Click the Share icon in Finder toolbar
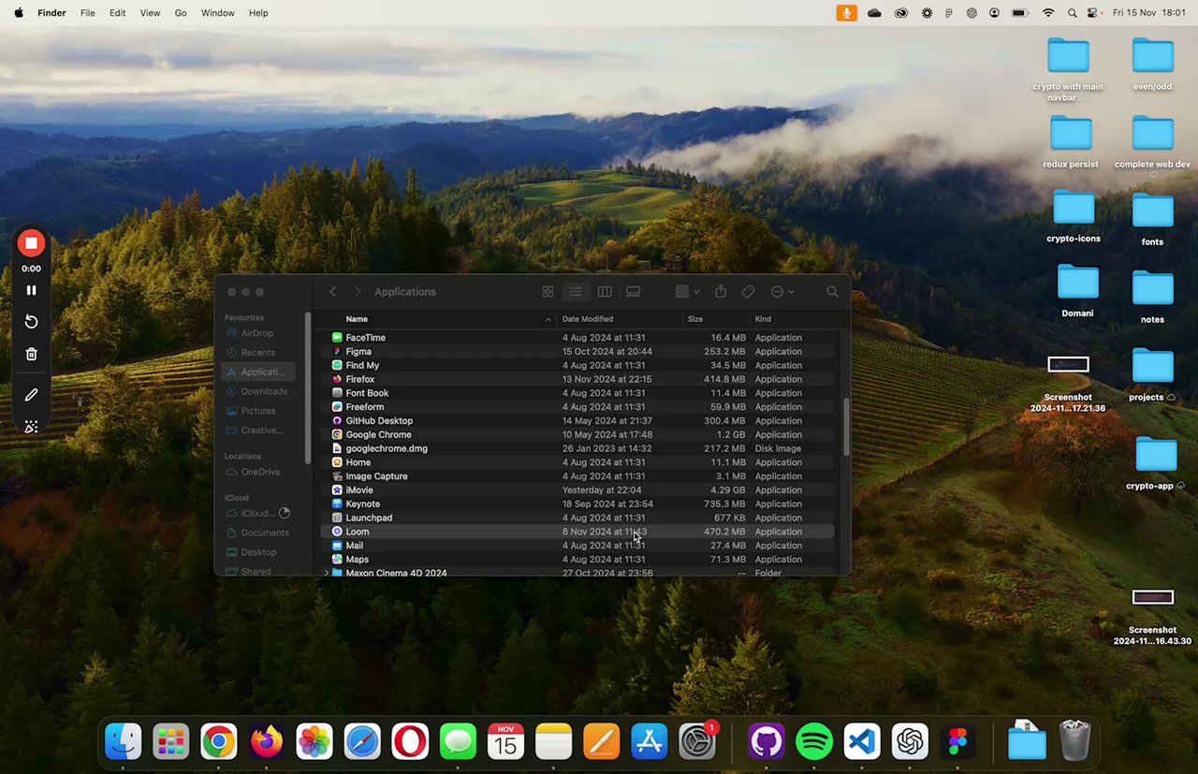The width and height of the screenshot is (1198, 774). pos(721,292)
